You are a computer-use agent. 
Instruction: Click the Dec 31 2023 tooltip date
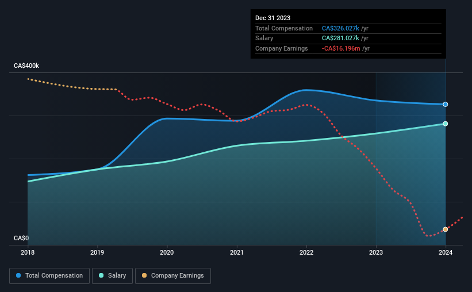click(x=273, y=18)
